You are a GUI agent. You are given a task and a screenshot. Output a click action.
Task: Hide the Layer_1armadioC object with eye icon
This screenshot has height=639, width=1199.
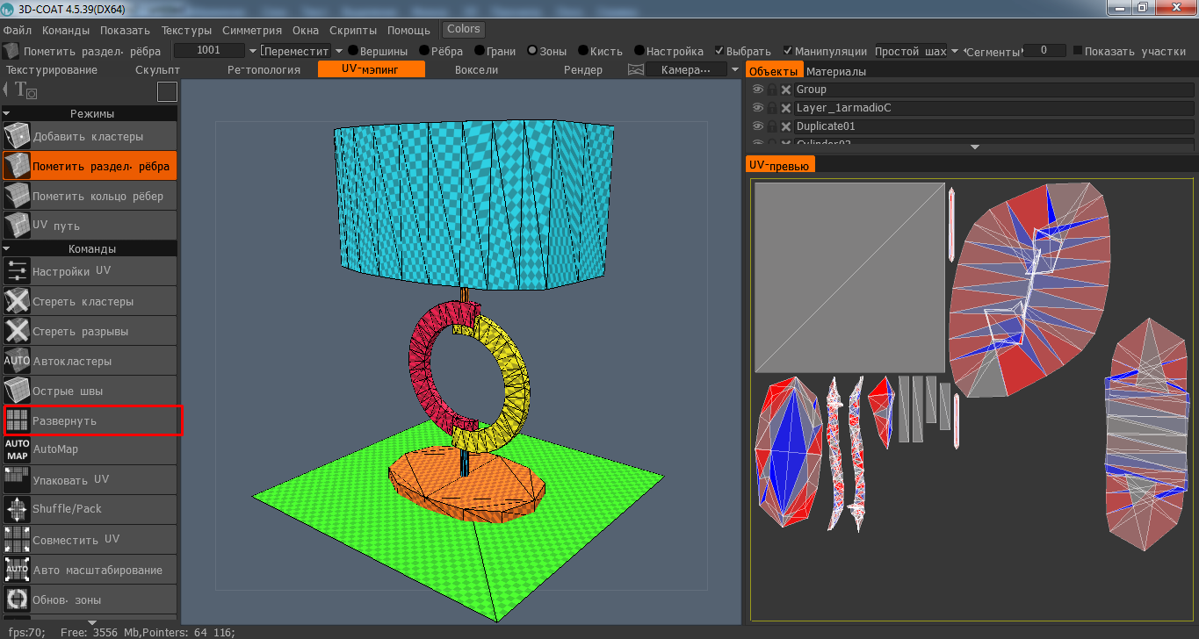[x=757, y=108]
